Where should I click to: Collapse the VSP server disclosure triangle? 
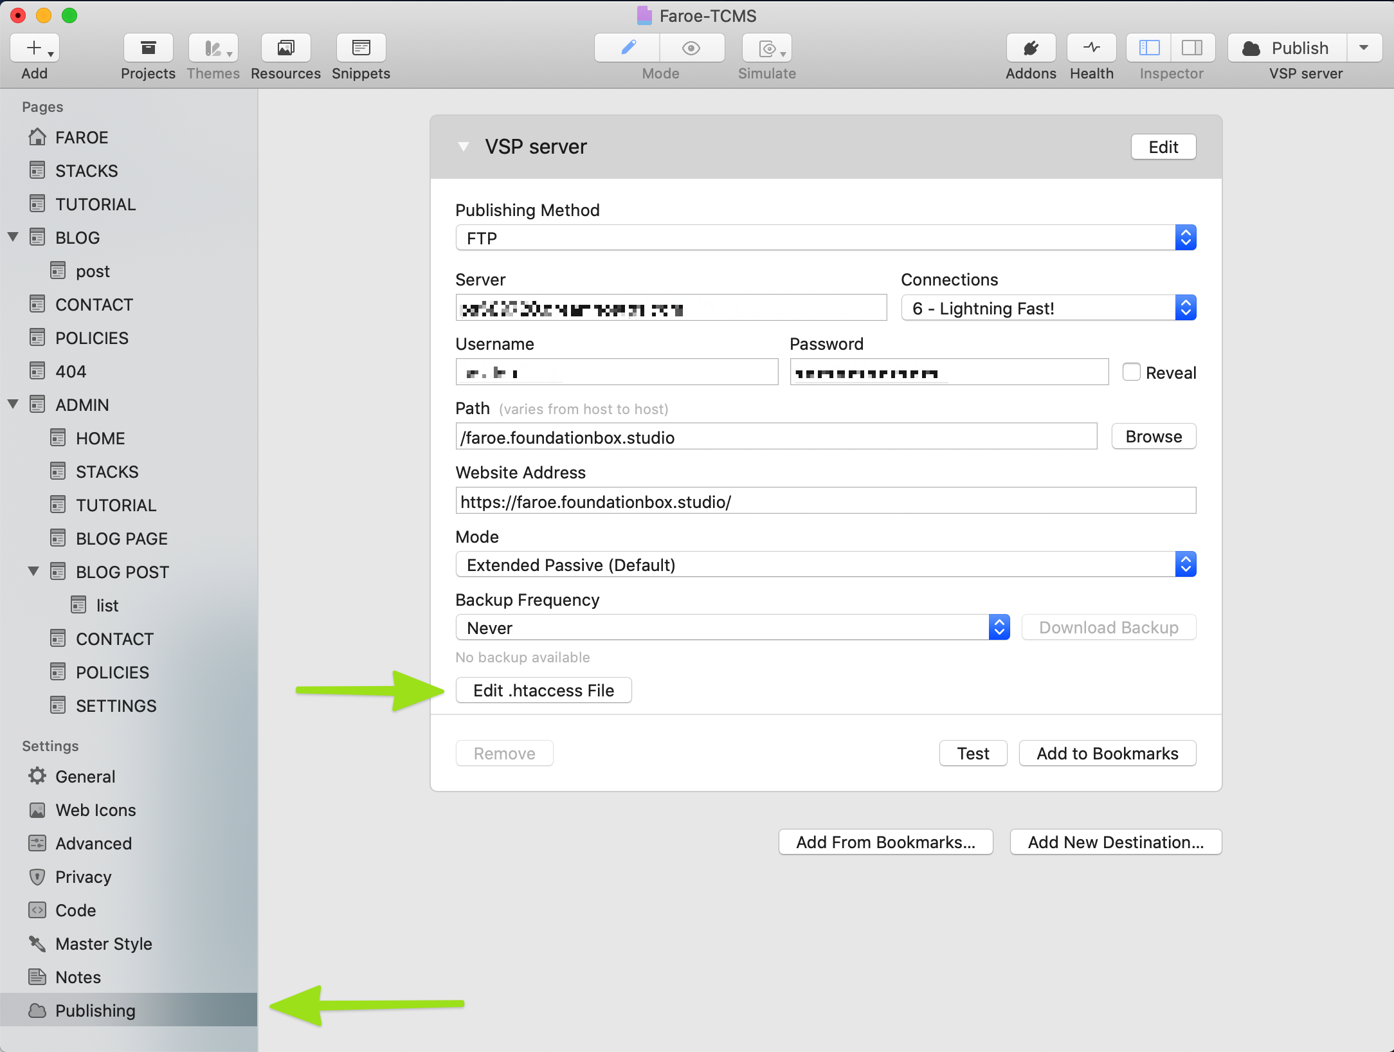tap(463, 147)
